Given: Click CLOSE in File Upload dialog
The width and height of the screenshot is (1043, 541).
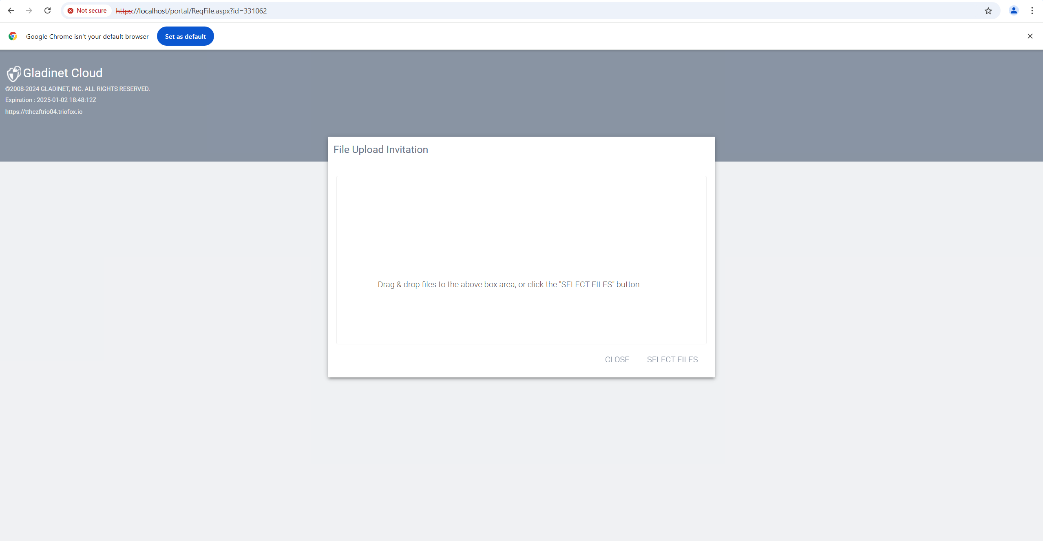Looking at the screenshot, I should (617, 359).
